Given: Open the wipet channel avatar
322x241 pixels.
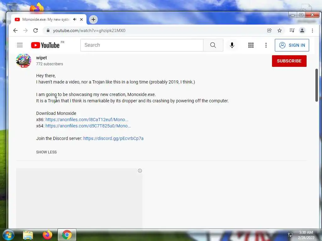Looking at the screenshot, I should [24, 61].
